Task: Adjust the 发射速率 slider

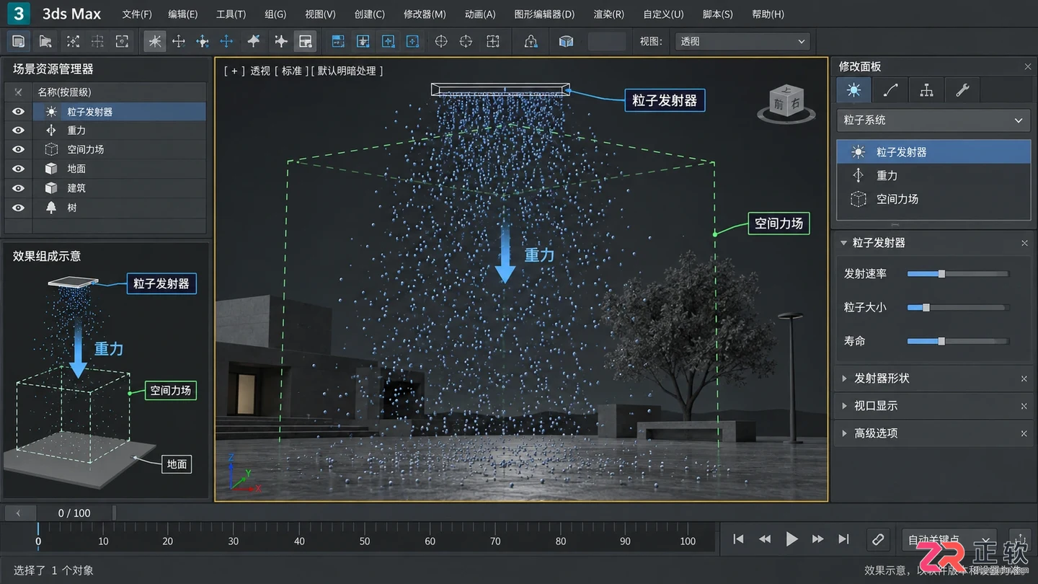Action: tap(958, 274)
